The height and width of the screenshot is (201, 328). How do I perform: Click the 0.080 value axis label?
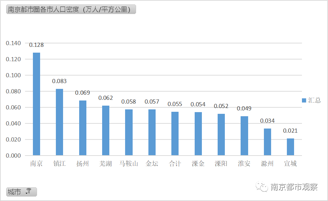pyautogui.click(x=13, y=91)
